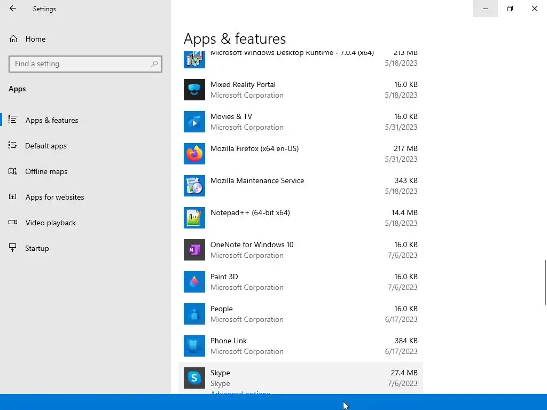Viewport: 547px width, 410px height.
Task: Click the Apps & features page heading
Action: click(x=235, y=38)
